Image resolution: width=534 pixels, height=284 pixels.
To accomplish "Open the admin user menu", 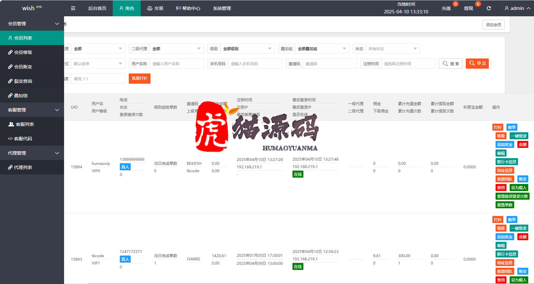I will click(517, 8).
